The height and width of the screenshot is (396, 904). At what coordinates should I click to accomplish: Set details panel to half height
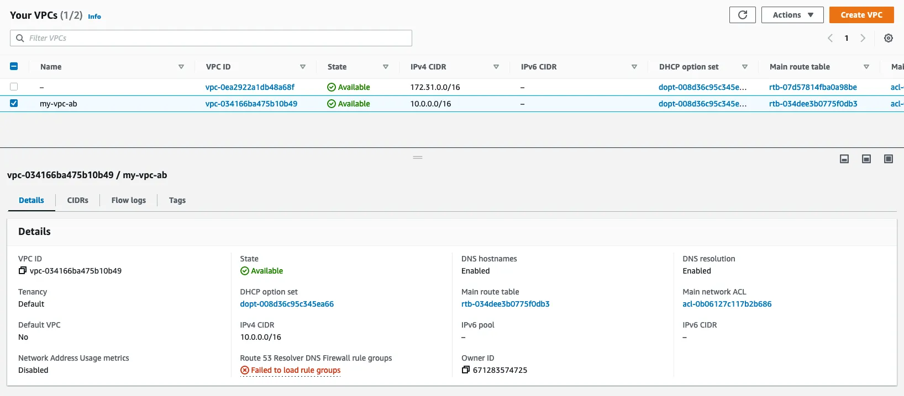(866, 159)
